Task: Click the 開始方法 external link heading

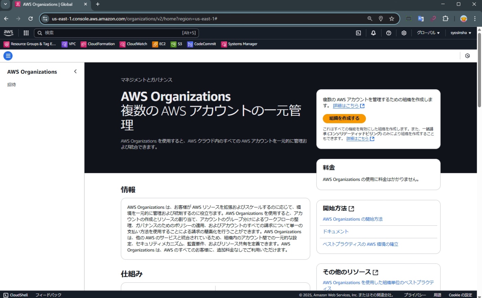Action: pyautogui.click(x=338, y=208)
